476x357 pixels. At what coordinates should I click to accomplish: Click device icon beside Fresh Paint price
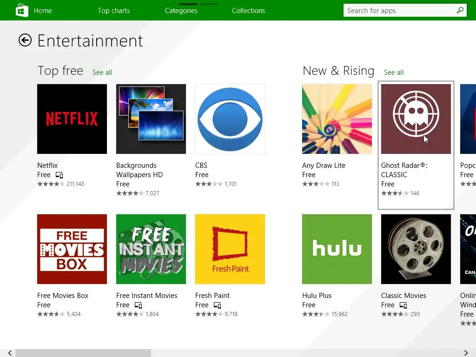(x=217, y=305)
